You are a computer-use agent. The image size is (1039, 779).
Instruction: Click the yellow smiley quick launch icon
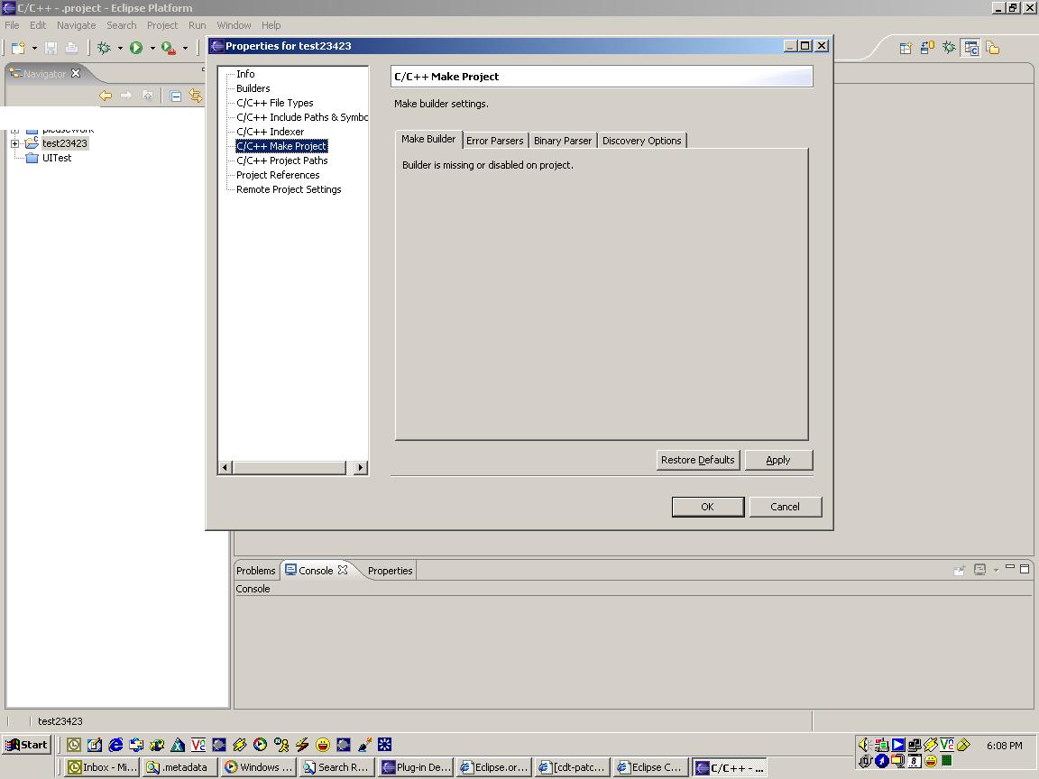(323, 745)
